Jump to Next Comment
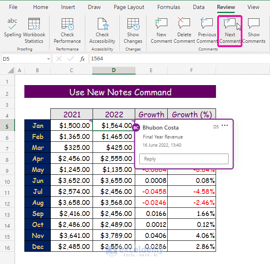This screenshot has width=270, height=264. click(230, 31)
